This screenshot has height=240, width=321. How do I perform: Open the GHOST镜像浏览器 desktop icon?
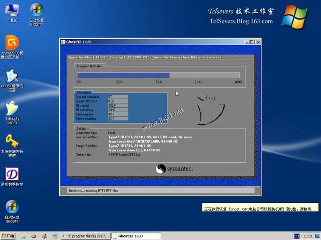pyautogui.click(x=12, y=80)
